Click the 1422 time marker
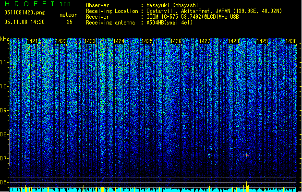The height and width of the screenshot is (192, 302). pyautogui.click(x=61, y=41)
